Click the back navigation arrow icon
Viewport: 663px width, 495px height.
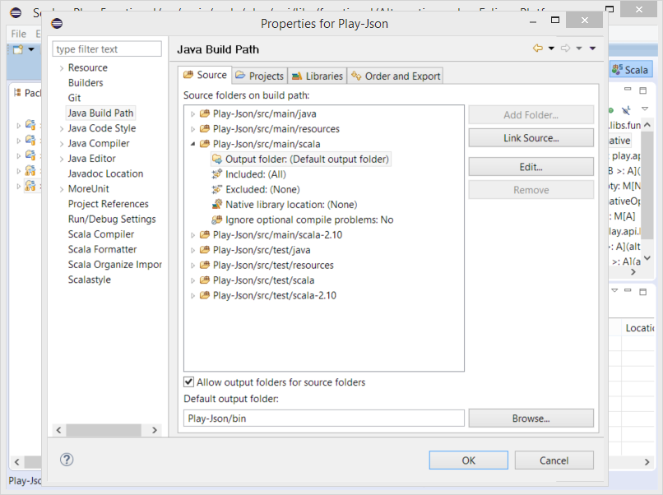[538, 49]
